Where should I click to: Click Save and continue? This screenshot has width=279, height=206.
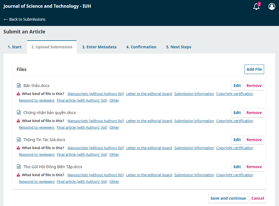[x=228, y=198]
